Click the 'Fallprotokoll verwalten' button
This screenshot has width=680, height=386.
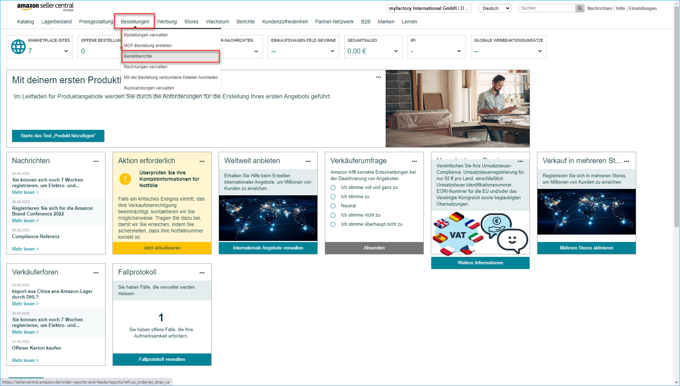coord(162,359)
